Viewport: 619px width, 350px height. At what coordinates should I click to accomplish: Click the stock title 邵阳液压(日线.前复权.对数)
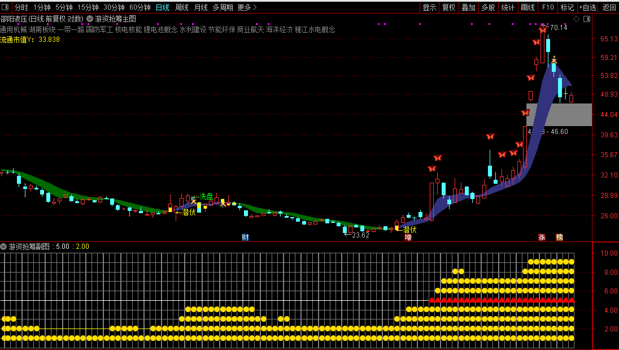(42, 19)
